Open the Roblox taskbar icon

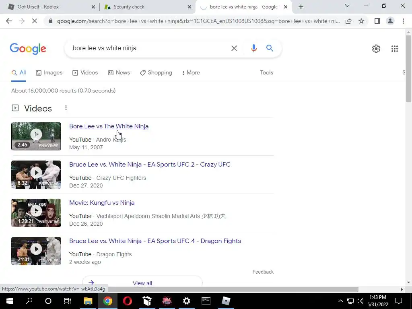(226, 301)
